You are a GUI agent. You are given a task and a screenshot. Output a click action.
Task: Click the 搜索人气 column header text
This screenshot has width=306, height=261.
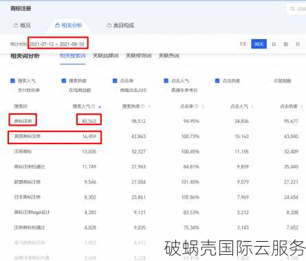(82, 106)
